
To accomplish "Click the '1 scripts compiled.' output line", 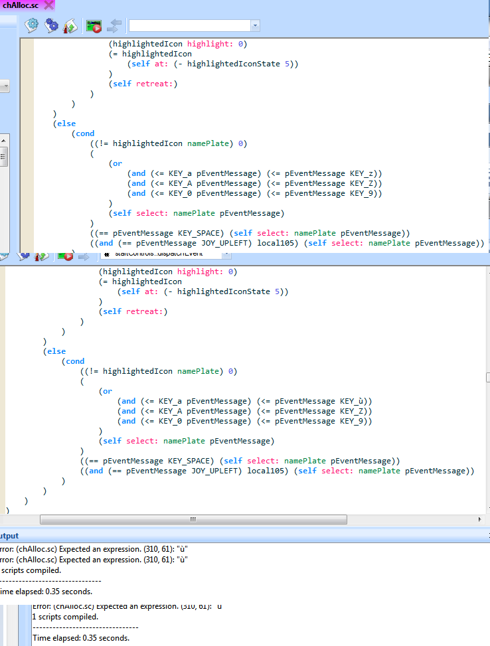I will coord(65,617).
